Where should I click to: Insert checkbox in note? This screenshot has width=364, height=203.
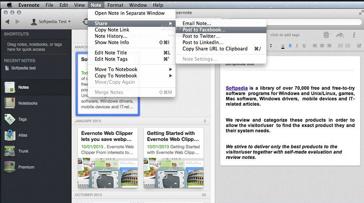coord(359,46)
